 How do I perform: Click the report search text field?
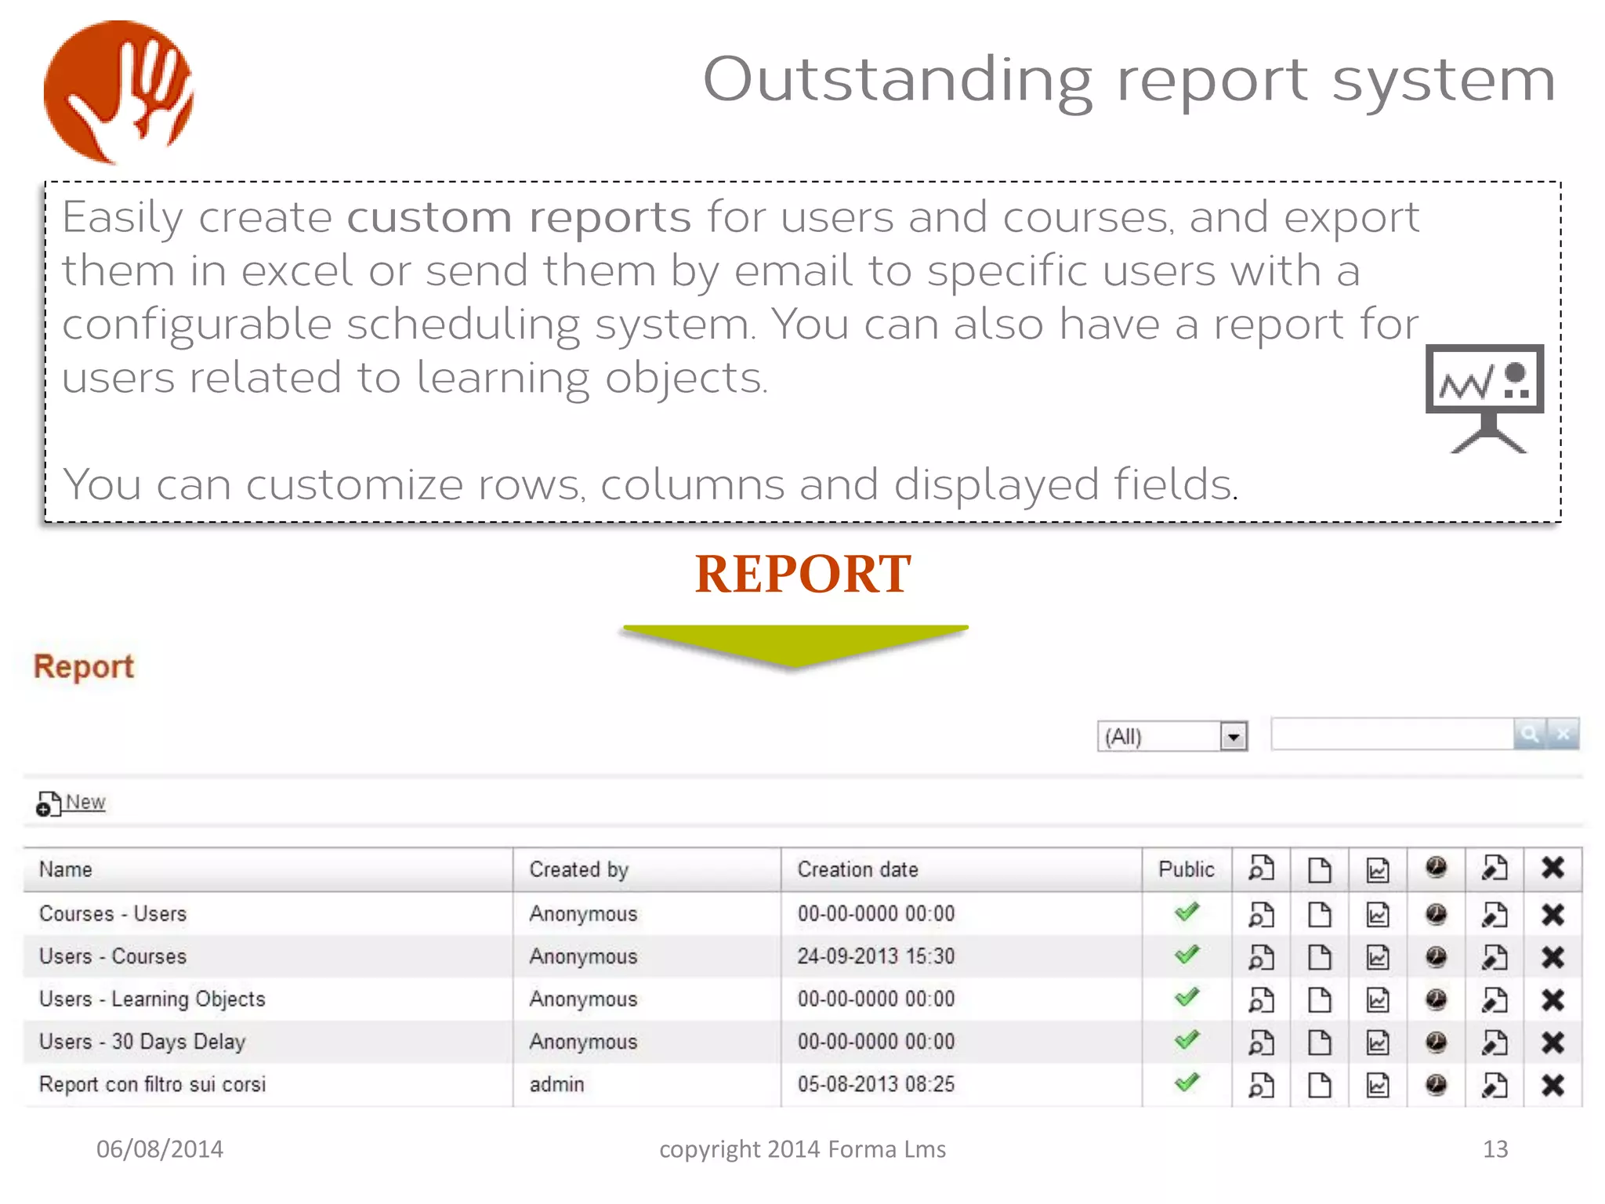(x=1392, y=734)
